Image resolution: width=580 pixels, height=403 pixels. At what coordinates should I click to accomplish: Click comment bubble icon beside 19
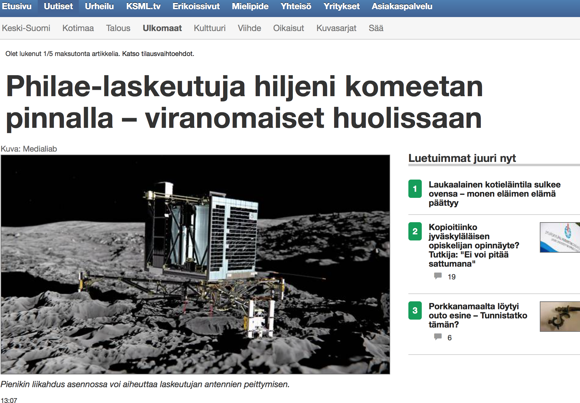[x=438, y=276]
